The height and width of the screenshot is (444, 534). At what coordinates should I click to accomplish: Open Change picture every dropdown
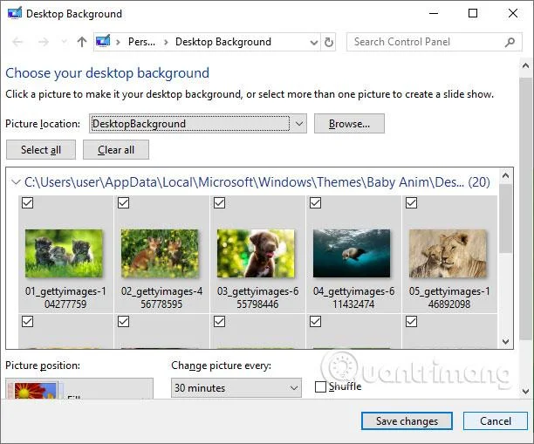click(236, 387)
